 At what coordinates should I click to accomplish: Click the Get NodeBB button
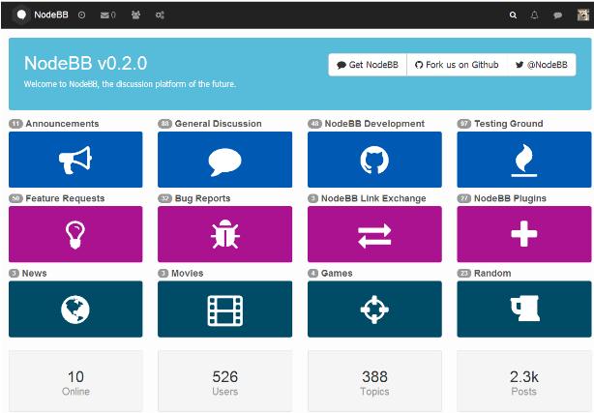[x=368, y=65]
